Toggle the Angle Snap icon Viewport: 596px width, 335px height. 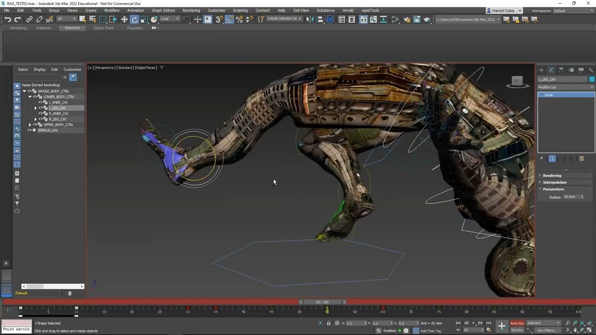click(229, 20)
